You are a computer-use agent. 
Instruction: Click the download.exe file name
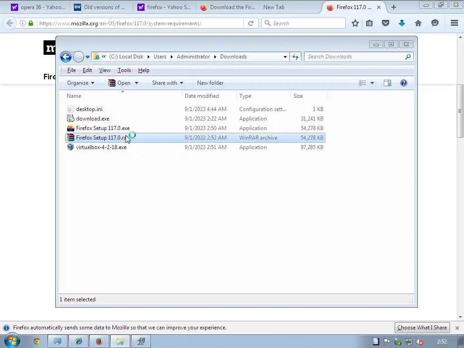[92, 119]
